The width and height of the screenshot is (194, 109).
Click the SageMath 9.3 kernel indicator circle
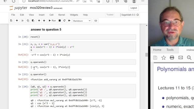pos(138,15)
